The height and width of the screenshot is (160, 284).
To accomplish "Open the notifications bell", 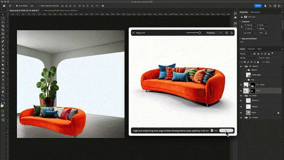I will point(265,6).
